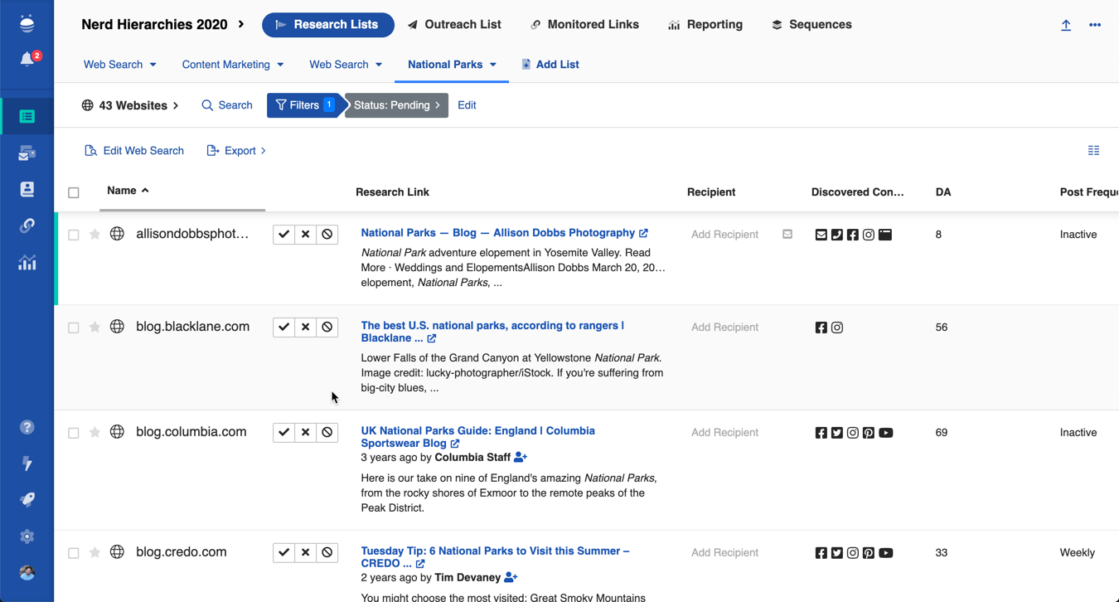
Task: Open the more options ellipsis menu
Action: (1095, 25)
